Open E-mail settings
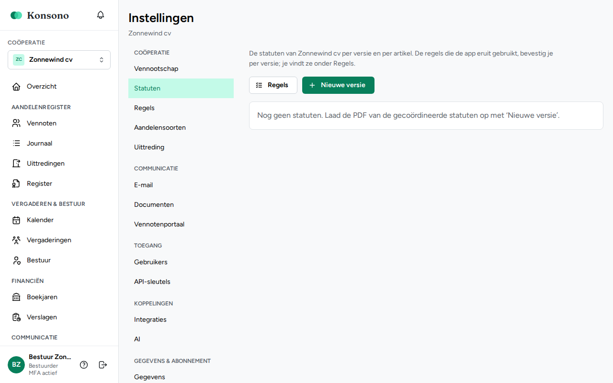613x383 pixels. (181, 185)
